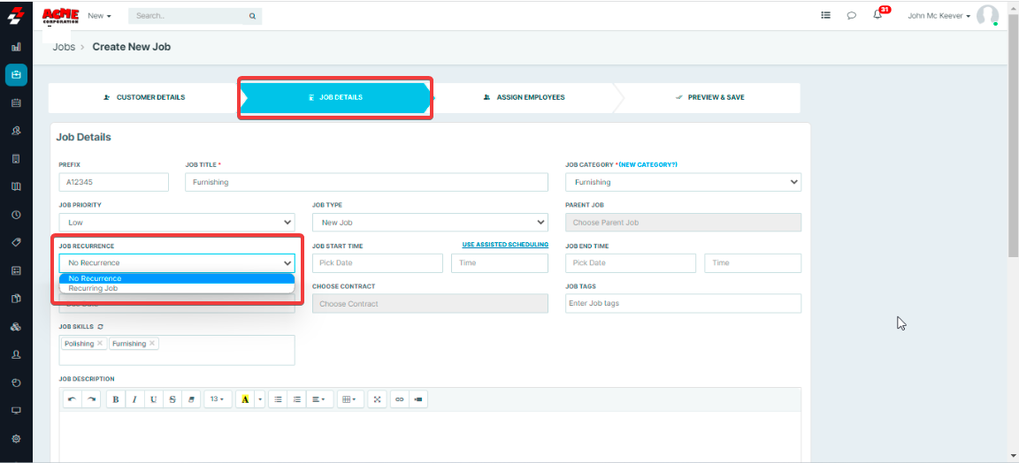
Task: Open the calendar sidebar icon
Action: tap(16, 102)
